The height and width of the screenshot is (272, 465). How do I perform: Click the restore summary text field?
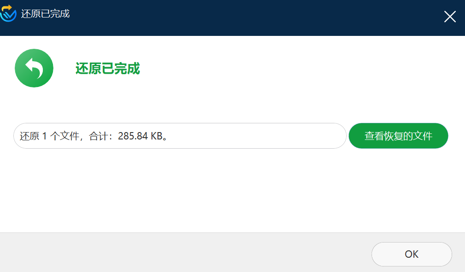coord(180,136)
